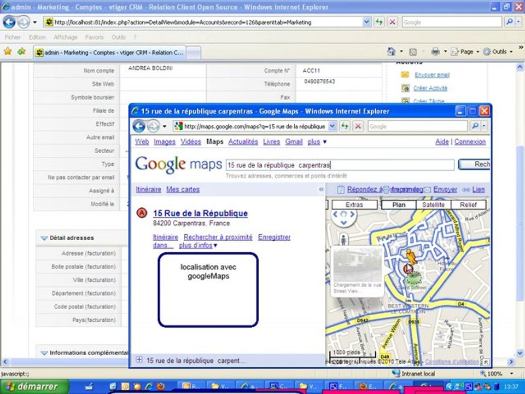
Task: Open the Itinéraire tab link
Action: (148, 190)
